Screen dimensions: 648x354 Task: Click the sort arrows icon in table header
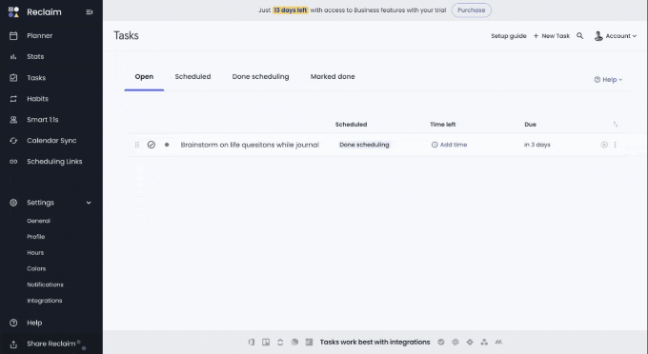[x=616, y=125]
